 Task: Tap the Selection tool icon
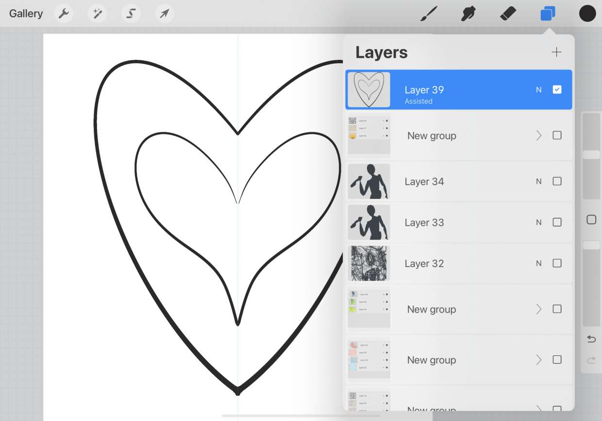tap(131, 14)
